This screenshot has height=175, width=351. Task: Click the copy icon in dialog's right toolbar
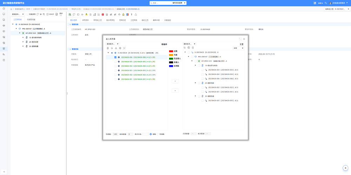click(189, 47)
